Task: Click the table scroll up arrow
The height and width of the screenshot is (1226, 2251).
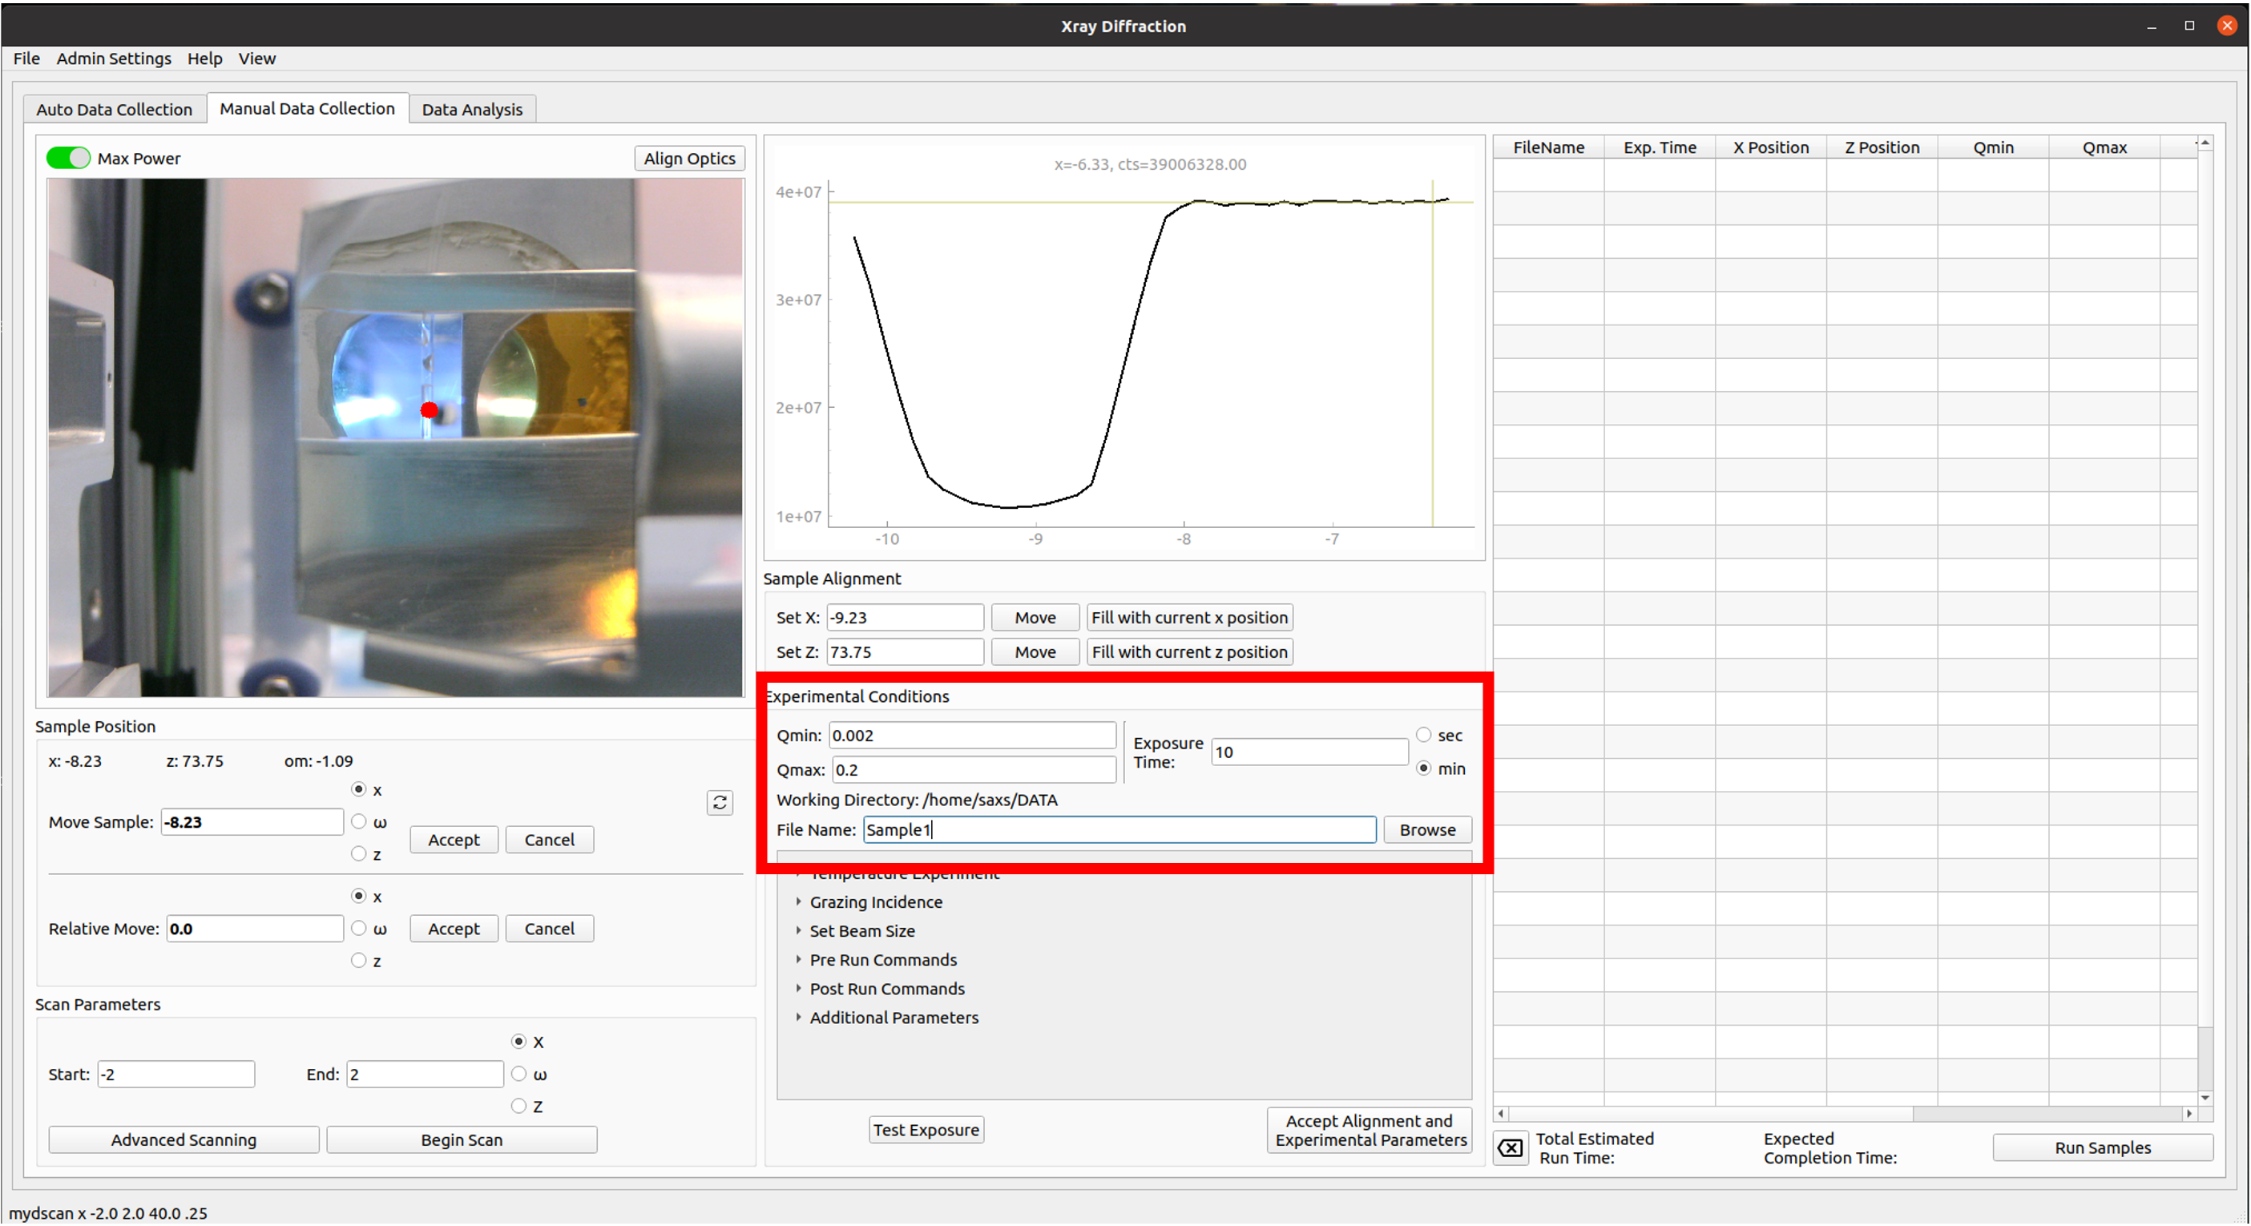Action: click(x=2205, y=143)
